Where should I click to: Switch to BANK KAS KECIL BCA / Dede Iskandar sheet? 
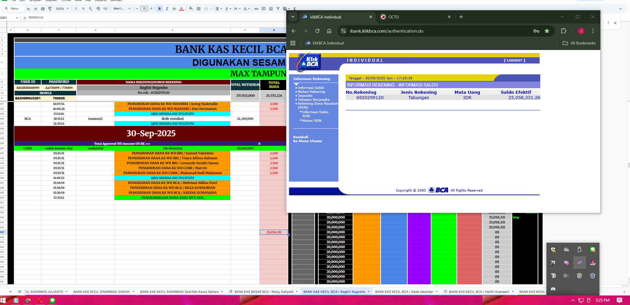404,292
